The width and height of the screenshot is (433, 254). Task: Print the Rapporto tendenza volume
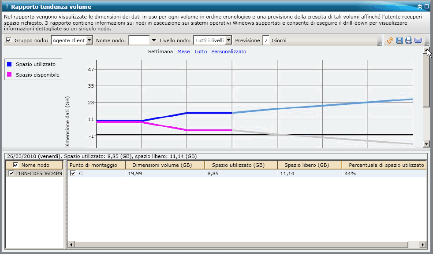coord(409,40)
